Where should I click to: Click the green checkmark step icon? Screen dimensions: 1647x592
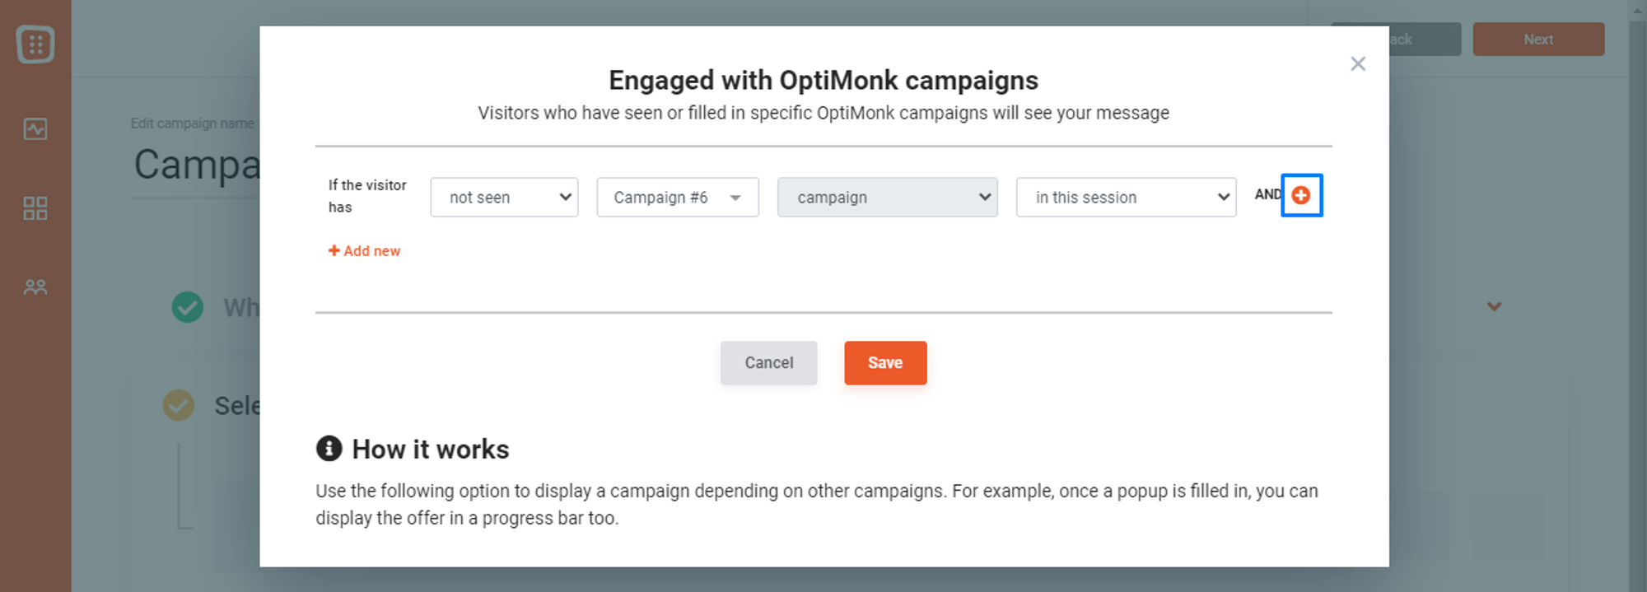click(188, 307)
